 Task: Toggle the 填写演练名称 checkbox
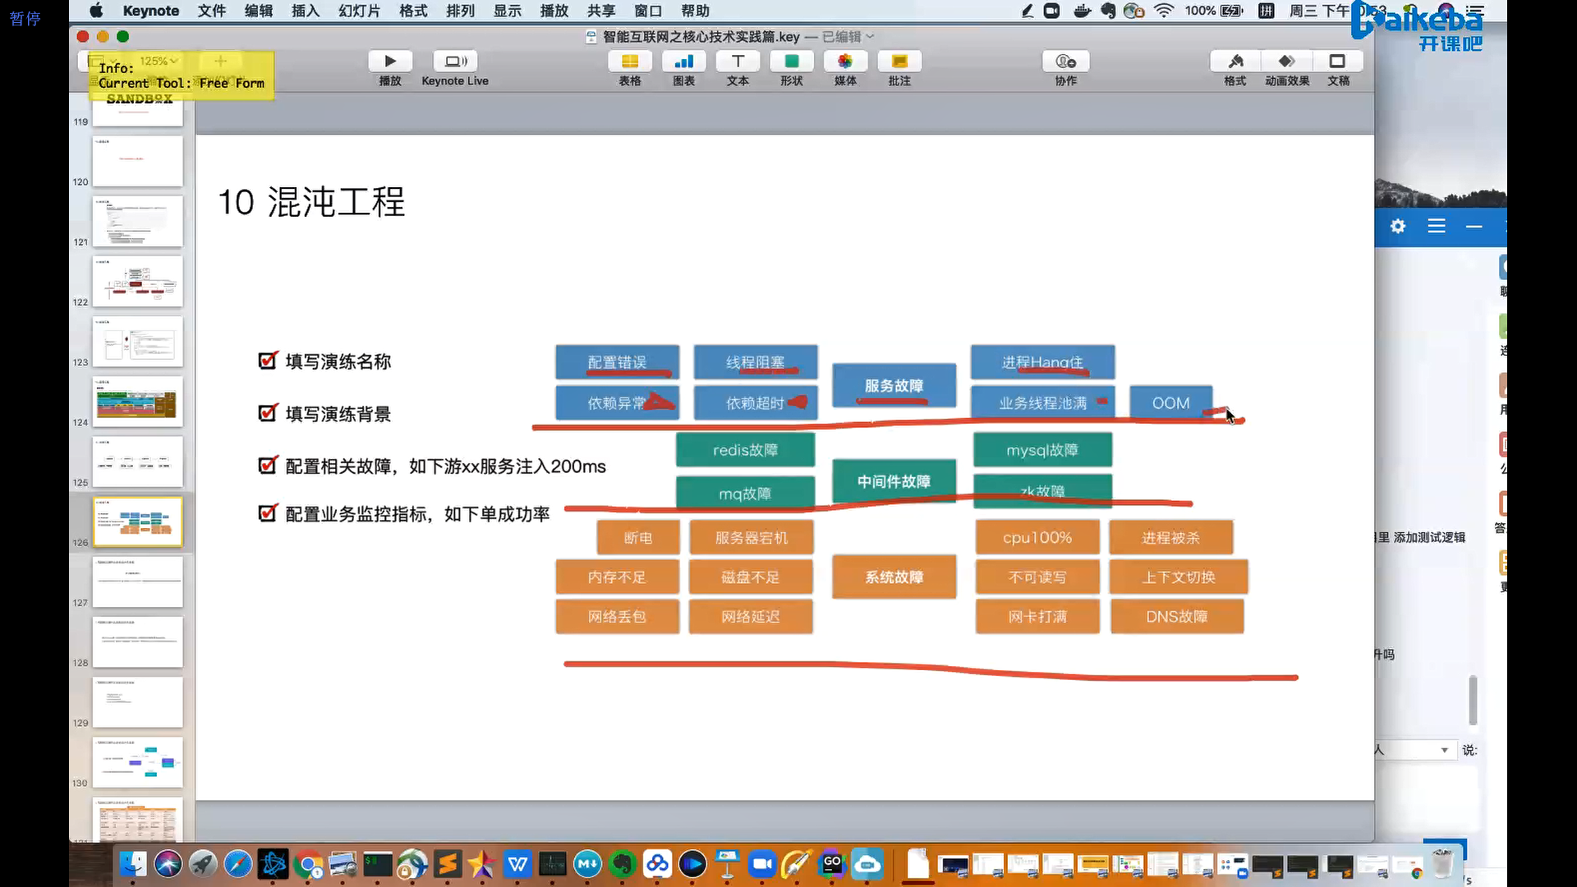[x=268, y=361]
